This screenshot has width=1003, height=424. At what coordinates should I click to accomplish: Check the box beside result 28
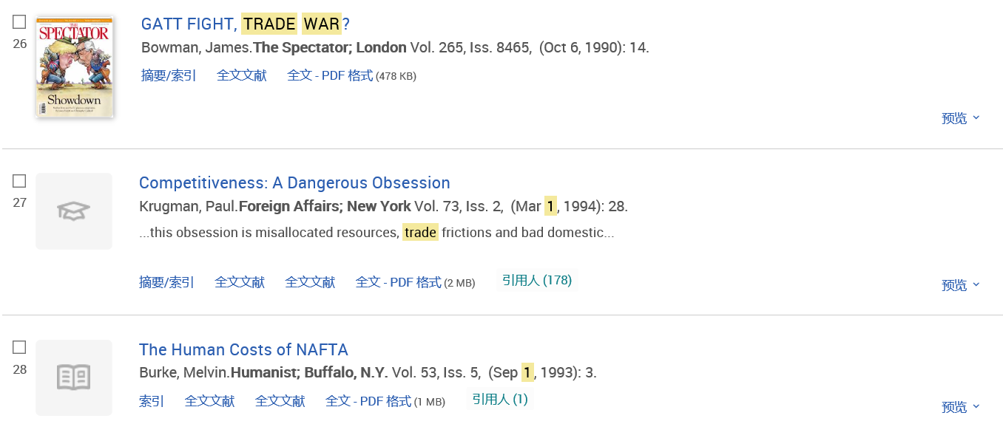click(x=19, y=347)
